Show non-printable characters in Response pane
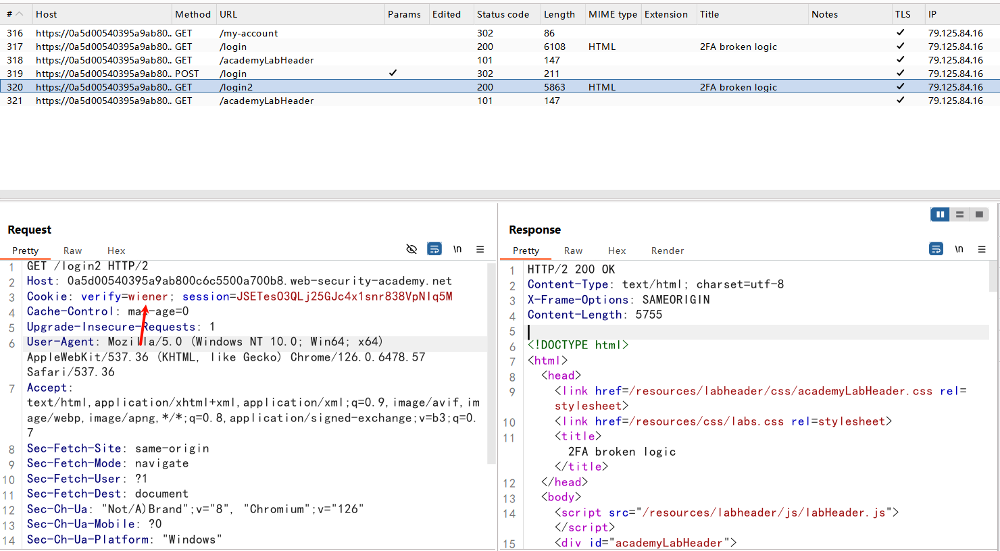This screenshot has height=551, width=1000. click(x=959, y=249)
